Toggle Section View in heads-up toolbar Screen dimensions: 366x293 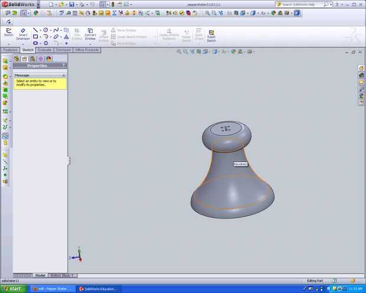[x=198, y=51]
